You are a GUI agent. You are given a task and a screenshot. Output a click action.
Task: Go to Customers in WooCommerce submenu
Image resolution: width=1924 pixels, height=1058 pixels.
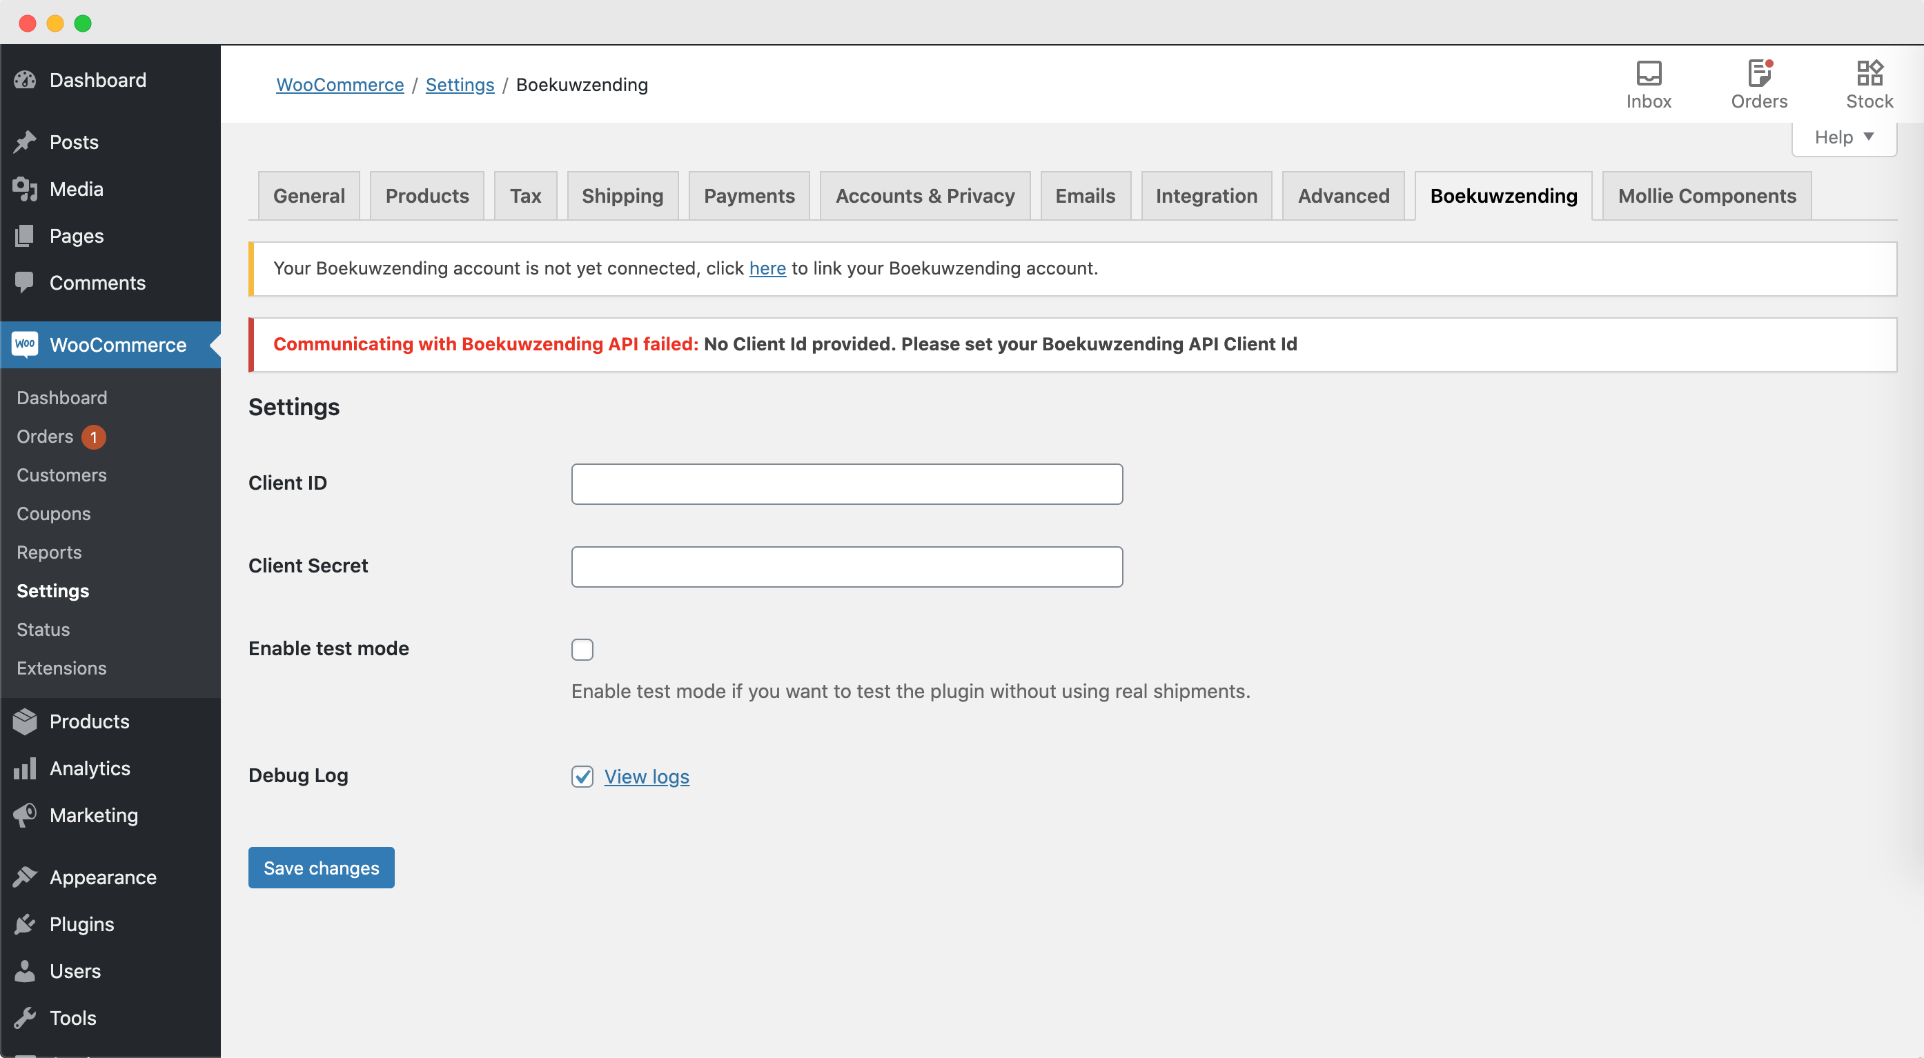[x=62, y=476]
